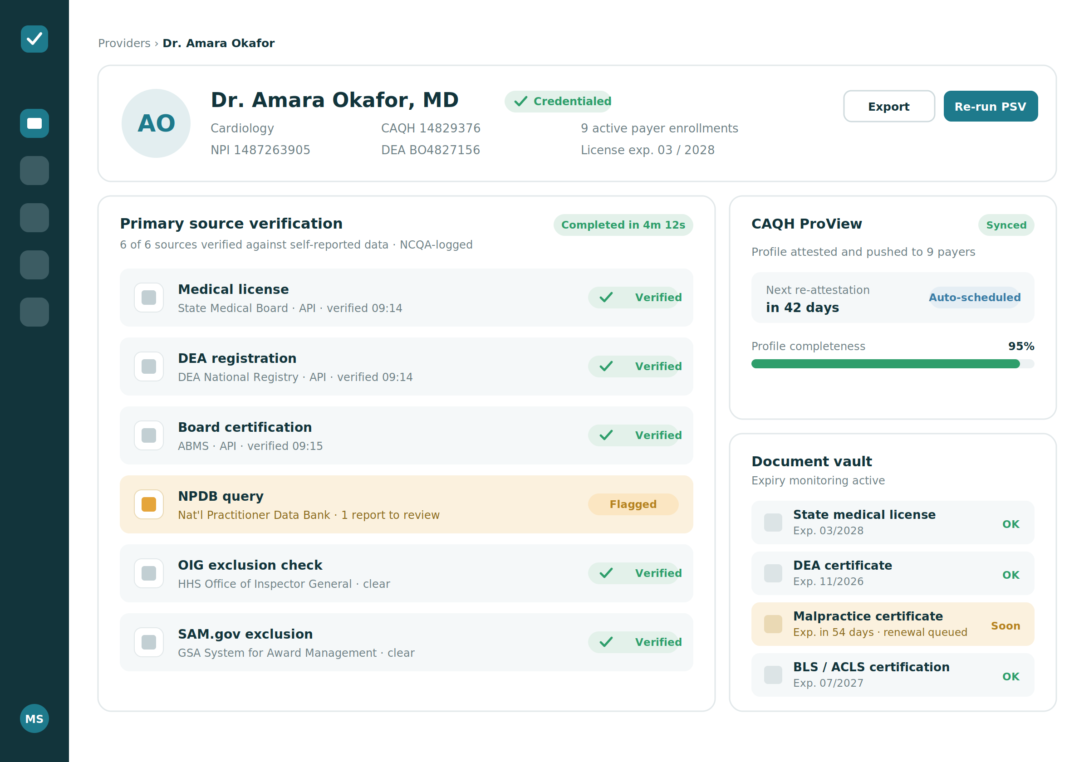Toggle the SAM.gov exclusion row icon
The width and height of the screenshot is (1089, 762).
click(149, 642)
